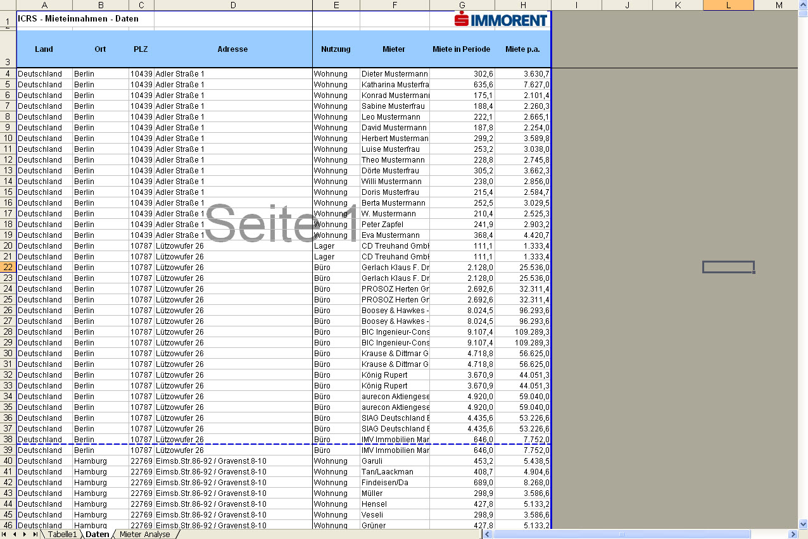This screenshot has height=539, width=808.
Task: Click the 10439 PLZ cell in row 4
Action: click(x=141, y=74)
